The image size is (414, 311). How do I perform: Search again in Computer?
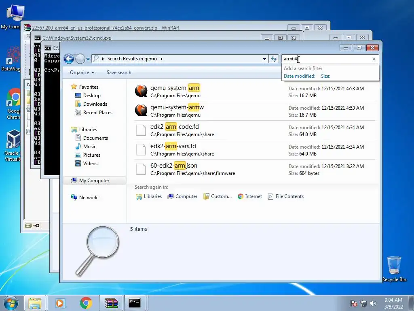pos(182,196)
